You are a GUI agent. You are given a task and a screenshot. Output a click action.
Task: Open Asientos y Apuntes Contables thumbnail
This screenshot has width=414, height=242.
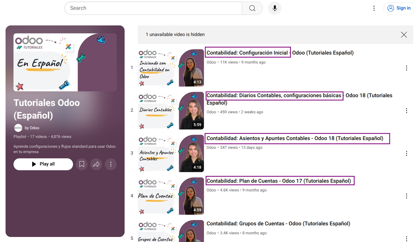(x=171, y=153)
